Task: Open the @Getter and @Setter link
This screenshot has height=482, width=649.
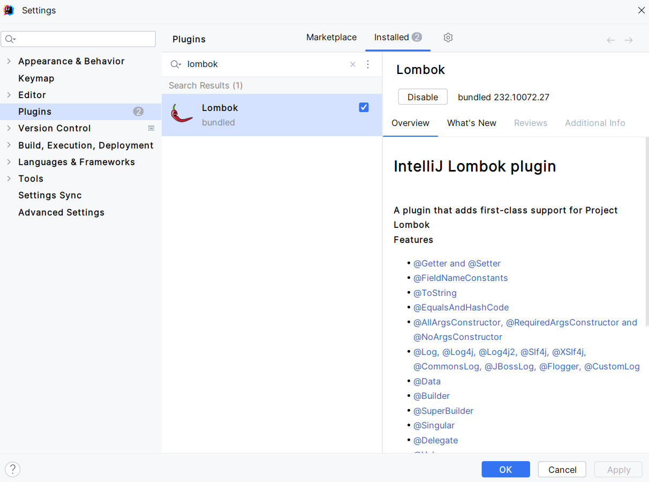Action: [457, 263]
